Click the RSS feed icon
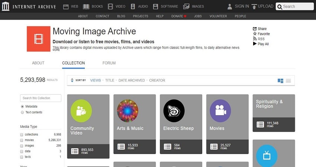 pos(255,39)
